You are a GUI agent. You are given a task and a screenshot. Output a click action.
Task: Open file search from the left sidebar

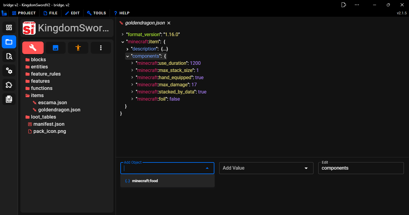tap(9, 56)
